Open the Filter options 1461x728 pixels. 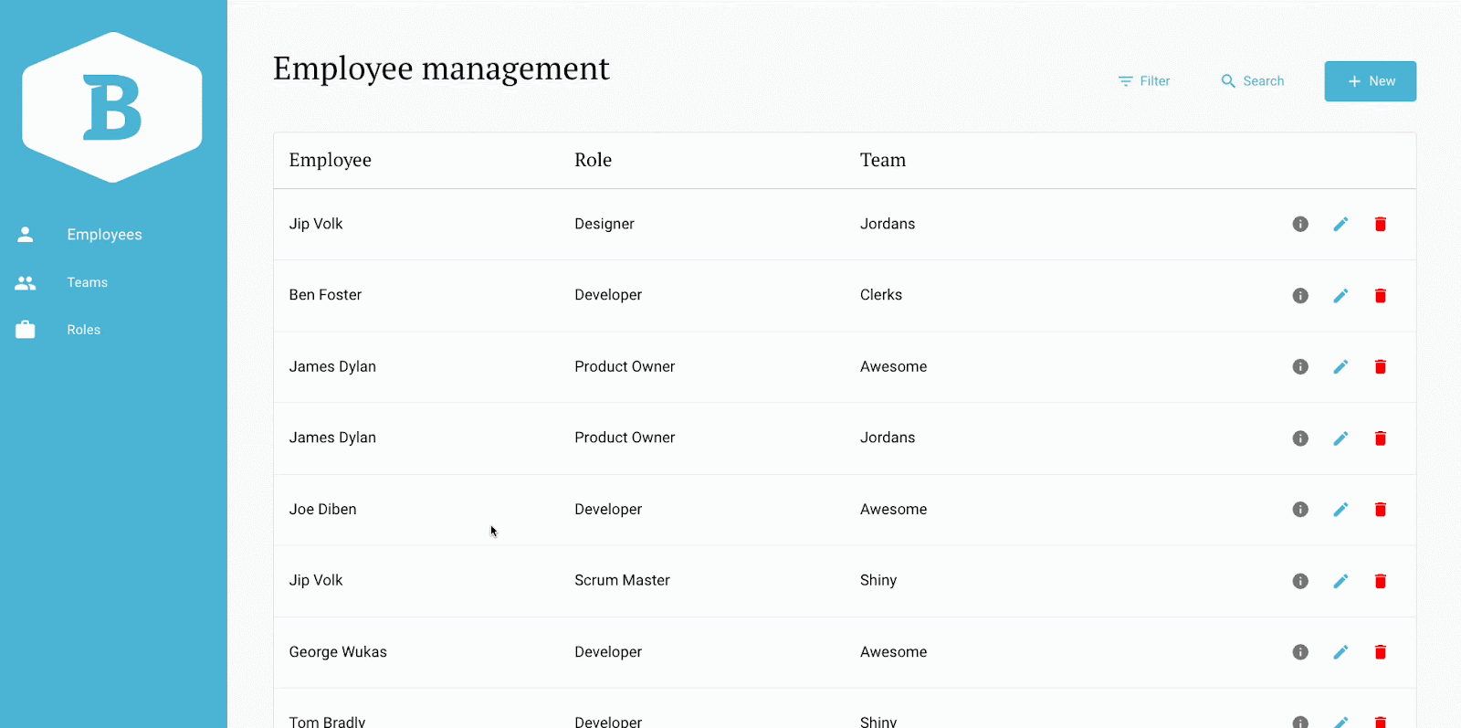1144,81
